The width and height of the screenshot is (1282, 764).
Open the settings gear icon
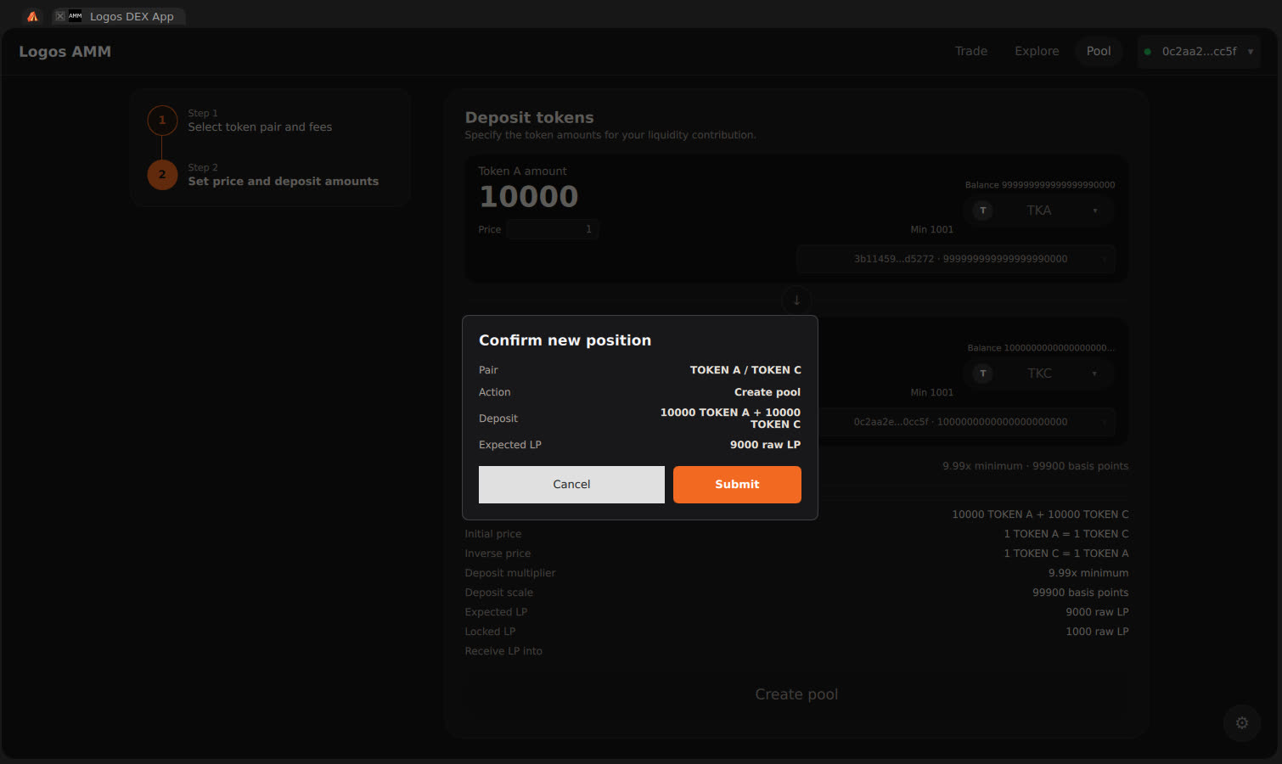pyautogui.click(x=1242, y=723)
